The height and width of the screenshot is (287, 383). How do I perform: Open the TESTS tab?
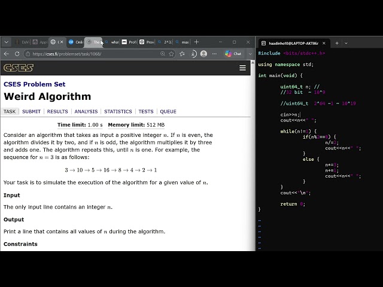[146, 112]
